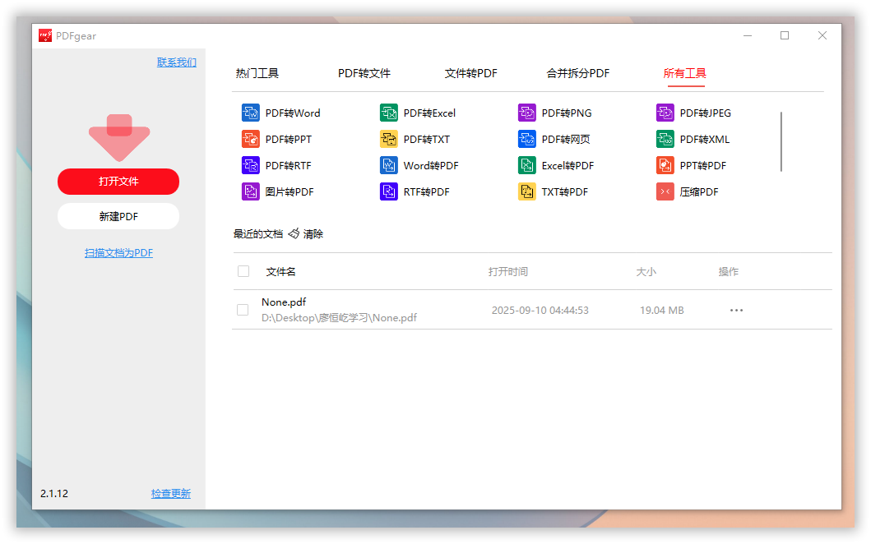Open the PDF转PNG tool icon
The width and height of the screenshot is (871, 544).
coord(527,113)
